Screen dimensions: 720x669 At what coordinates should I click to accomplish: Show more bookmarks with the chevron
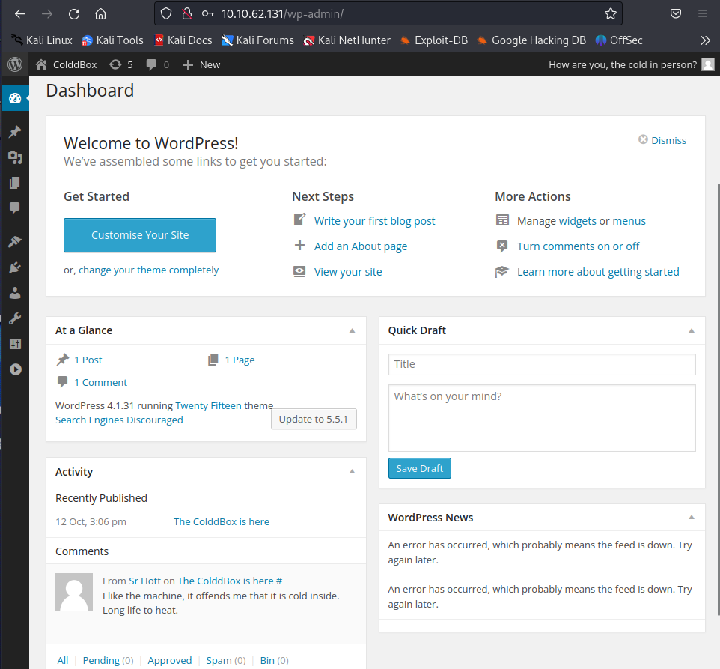705,40
